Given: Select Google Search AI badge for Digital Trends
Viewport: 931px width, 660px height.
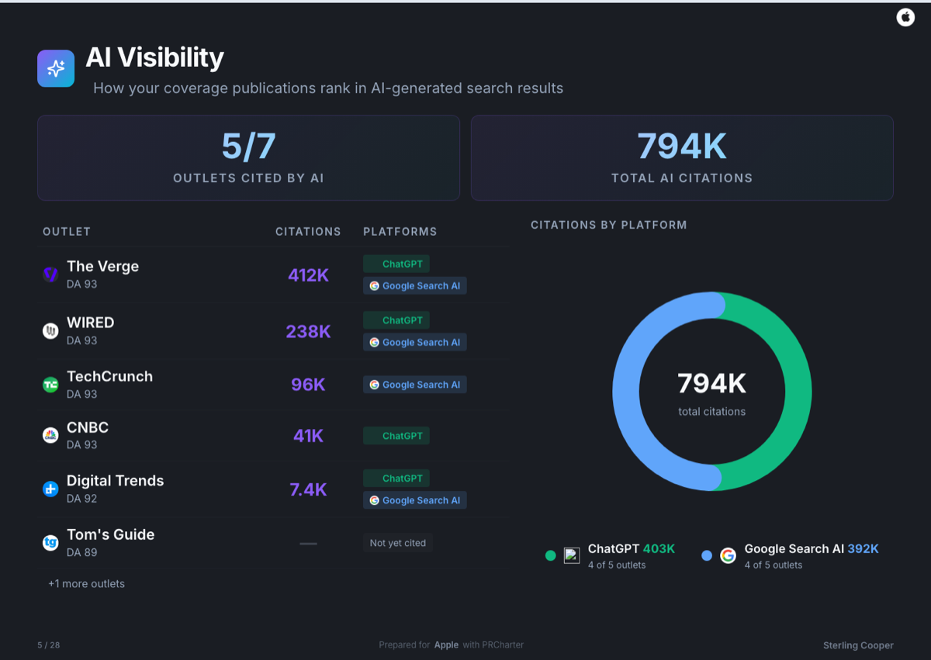Looking at the screenshot, I should (x=415, y=500).
